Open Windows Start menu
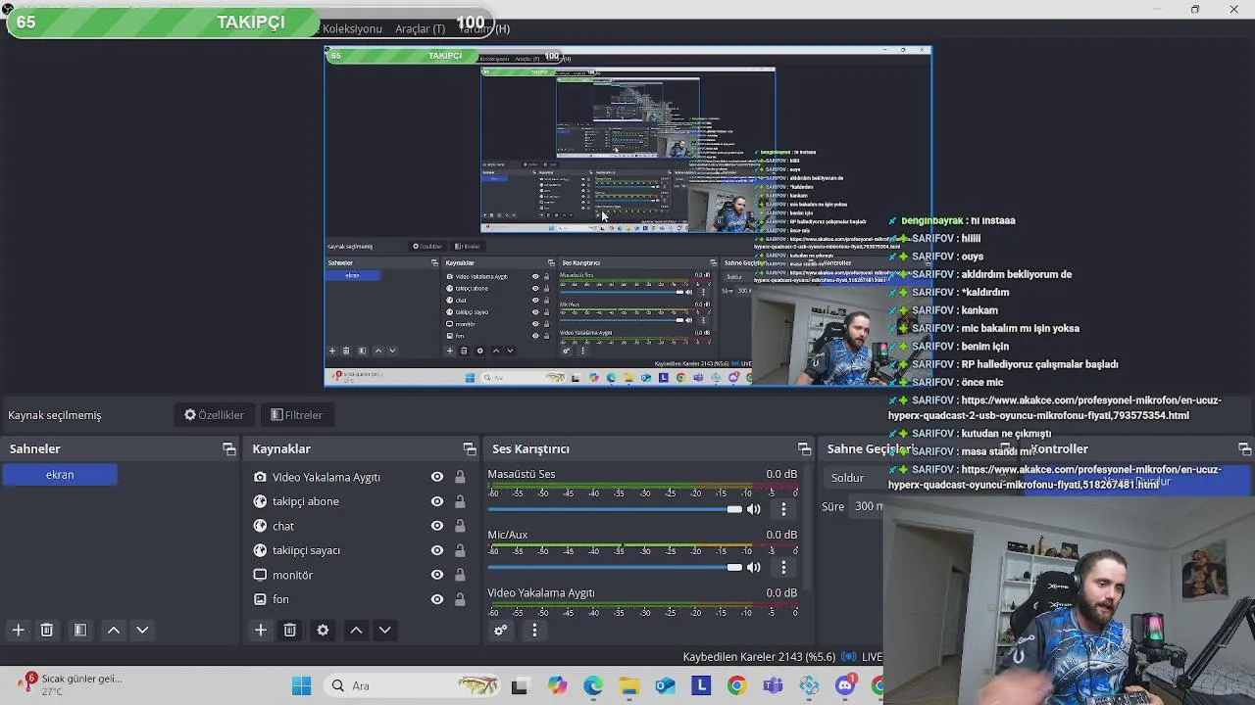1255x705 pixels. pos(301,685)
